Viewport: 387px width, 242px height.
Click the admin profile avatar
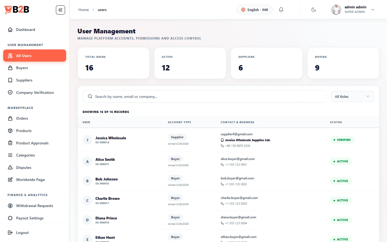(x=336, y=10)
